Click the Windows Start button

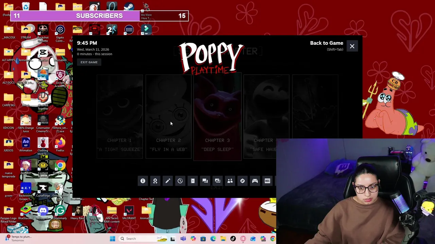112,239
